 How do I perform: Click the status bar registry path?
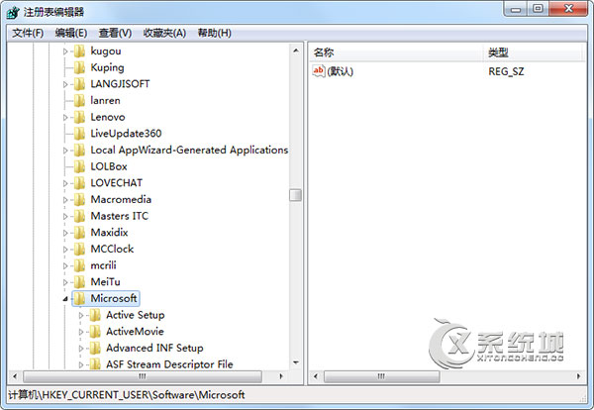(127, 395)
